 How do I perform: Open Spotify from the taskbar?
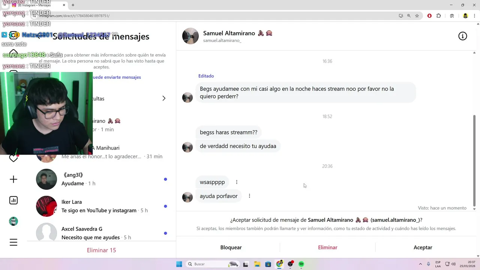point(301,264)
